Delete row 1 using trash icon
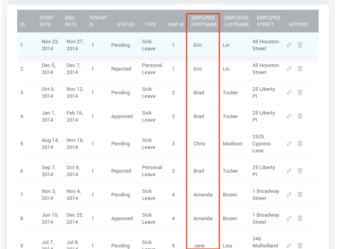 point(300,45)
